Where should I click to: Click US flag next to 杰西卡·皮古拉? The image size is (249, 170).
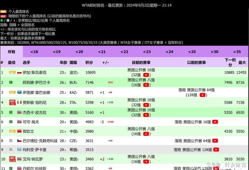[19, 112]
